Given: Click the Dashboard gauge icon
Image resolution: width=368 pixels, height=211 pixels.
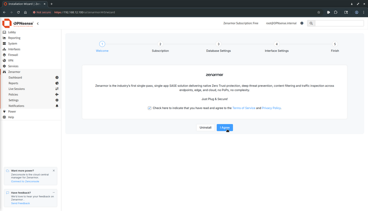Looking at the screenshot, I should [x=57, y=77].
